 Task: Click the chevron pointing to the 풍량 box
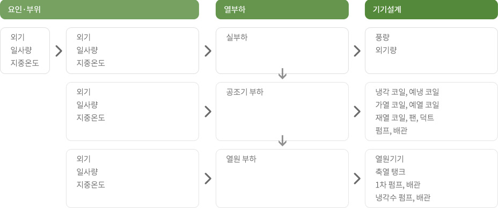[357, 51]
